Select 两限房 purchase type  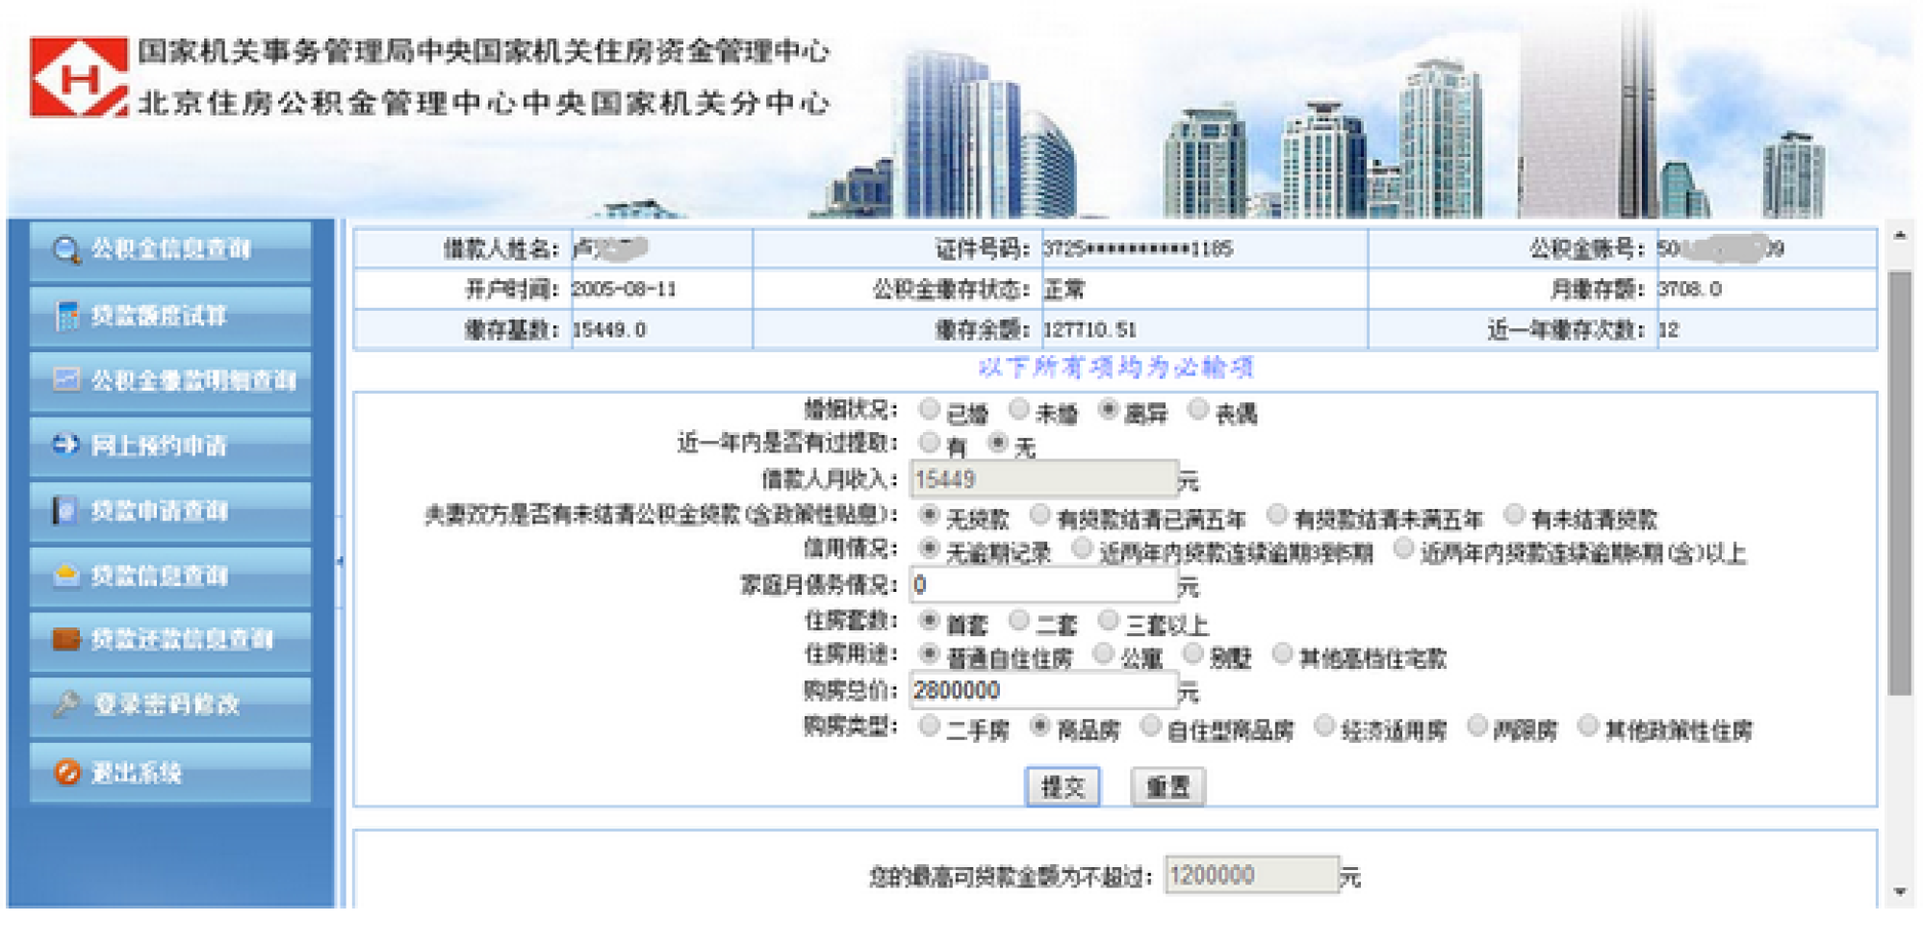(x=1477, y=727)
